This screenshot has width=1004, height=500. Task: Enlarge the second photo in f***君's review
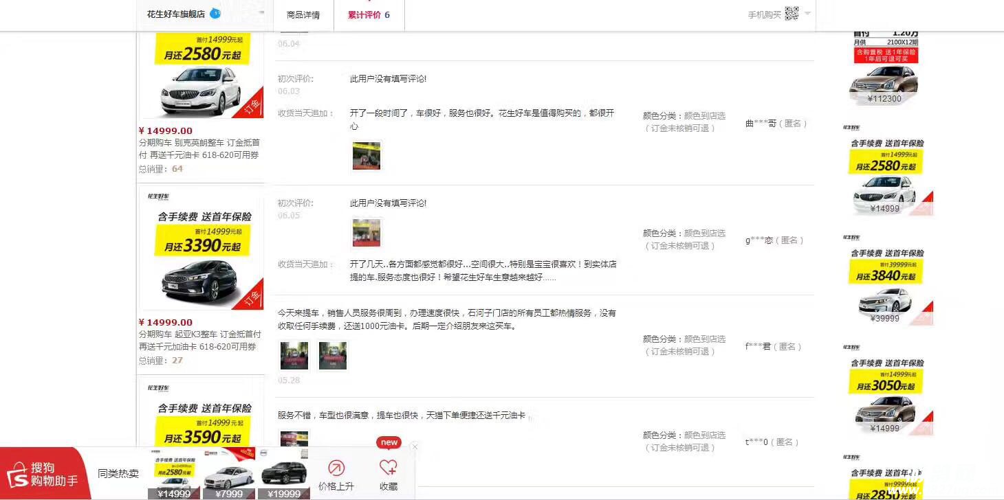click(x=332, y=356)
